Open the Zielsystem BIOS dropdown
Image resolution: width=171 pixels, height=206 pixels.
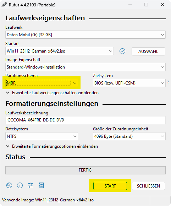(129, 83)
